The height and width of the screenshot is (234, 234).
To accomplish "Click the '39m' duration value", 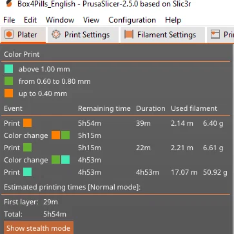I will coord(143,123).
